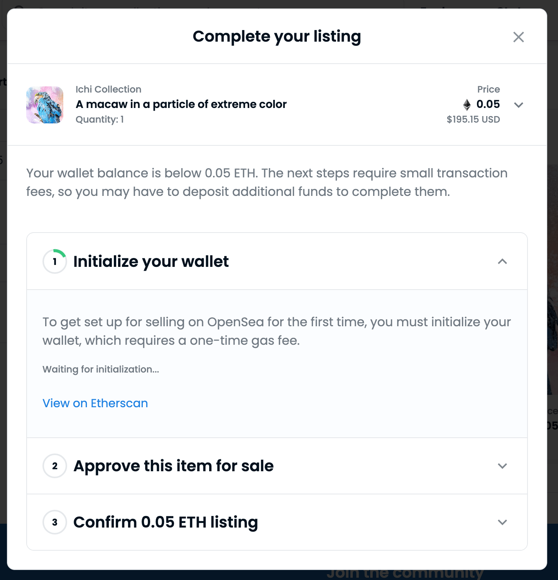Image resolution: width=558 pixels, height=580 pixels.
Task: Click the macaw NFT thumbnail image
Action: pyautogui.click(x=45, y=105)
